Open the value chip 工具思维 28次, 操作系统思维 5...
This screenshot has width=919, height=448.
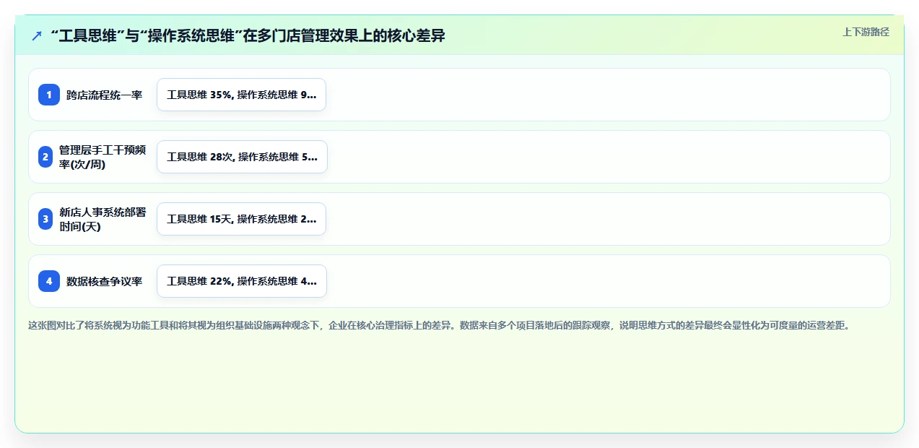[x=242, y=157]
